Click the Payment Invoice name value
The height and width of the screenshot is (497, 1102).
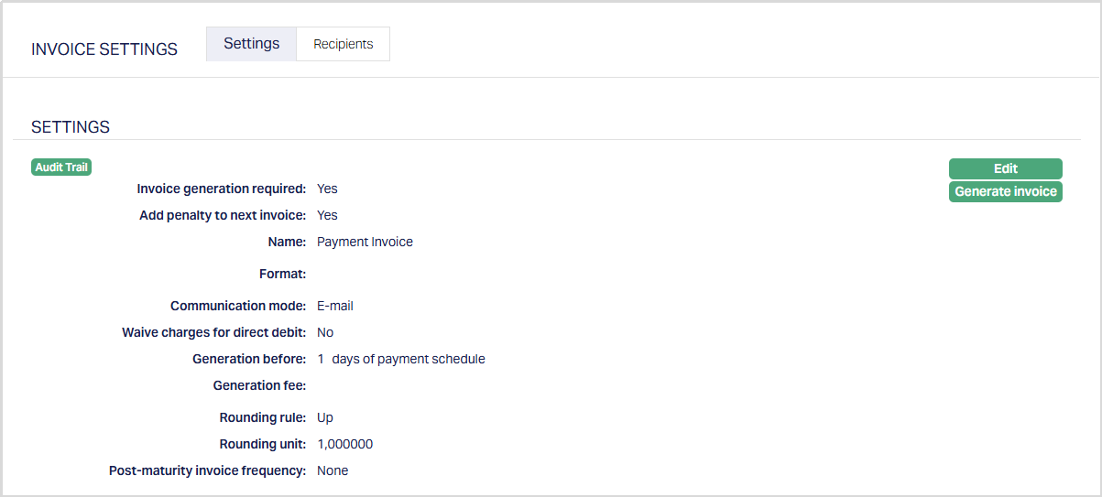365,242
